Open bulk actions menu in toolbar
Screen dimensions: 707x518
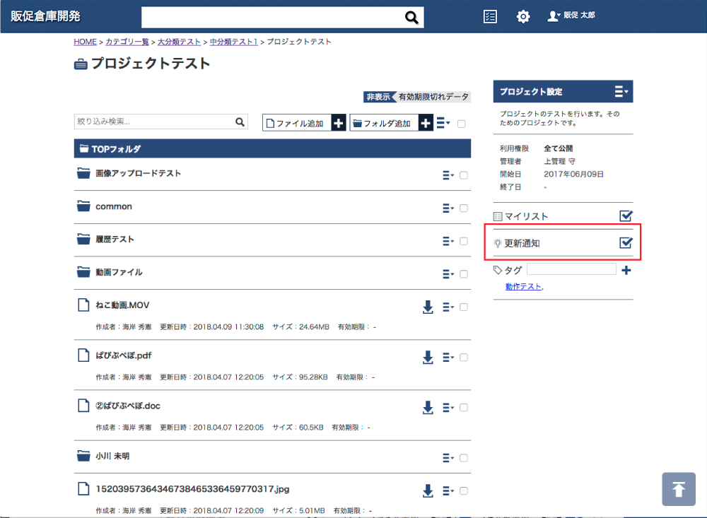(x=443, y=123)
